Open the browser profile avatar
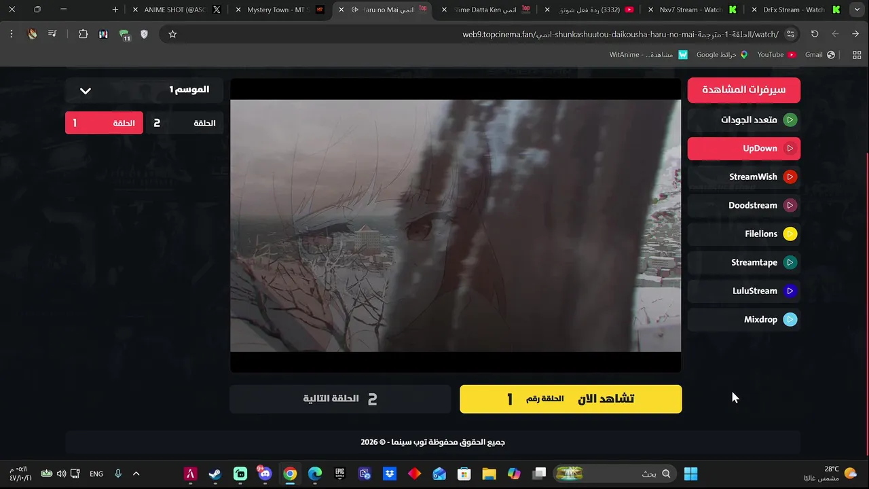 tap(32, 34)
